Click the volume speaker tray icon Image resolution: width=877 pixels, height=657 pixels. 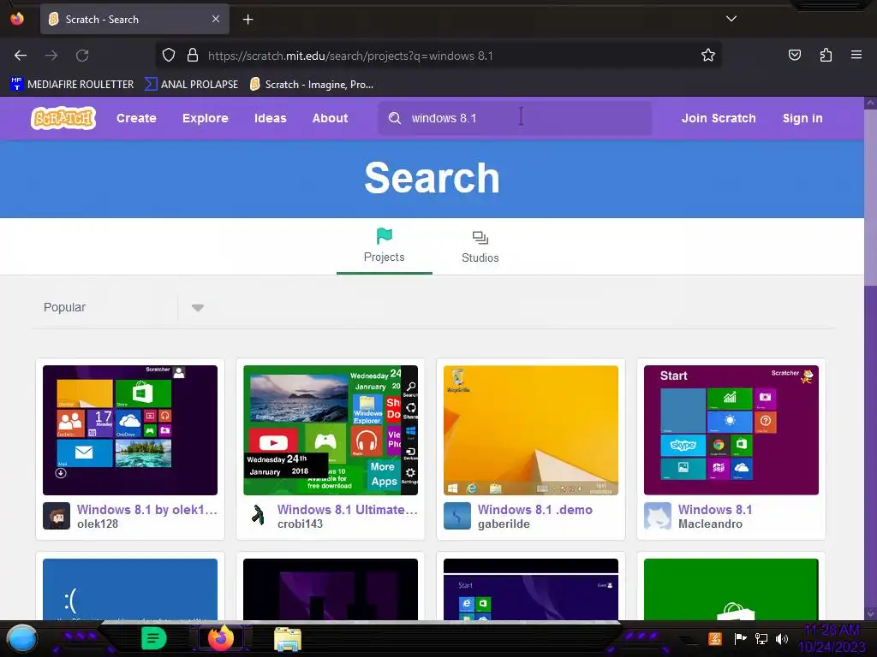click(x=782, y=638)
